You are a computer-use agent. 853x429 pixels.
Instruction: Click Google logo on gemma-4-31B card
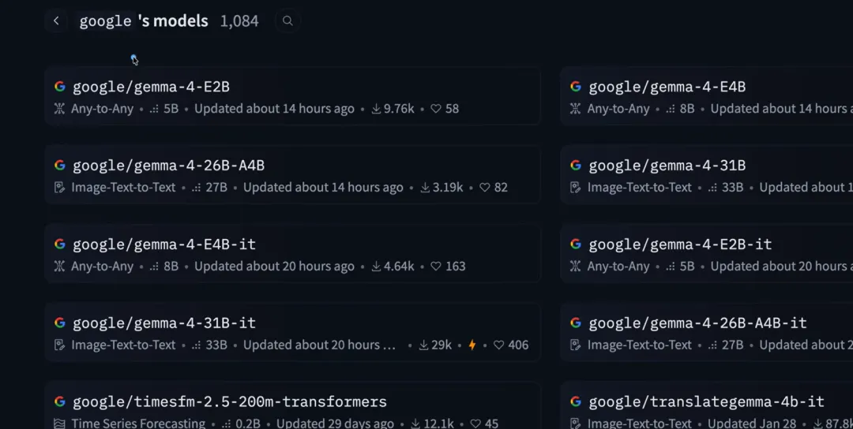pyautogui.click(x=576, y=165)
